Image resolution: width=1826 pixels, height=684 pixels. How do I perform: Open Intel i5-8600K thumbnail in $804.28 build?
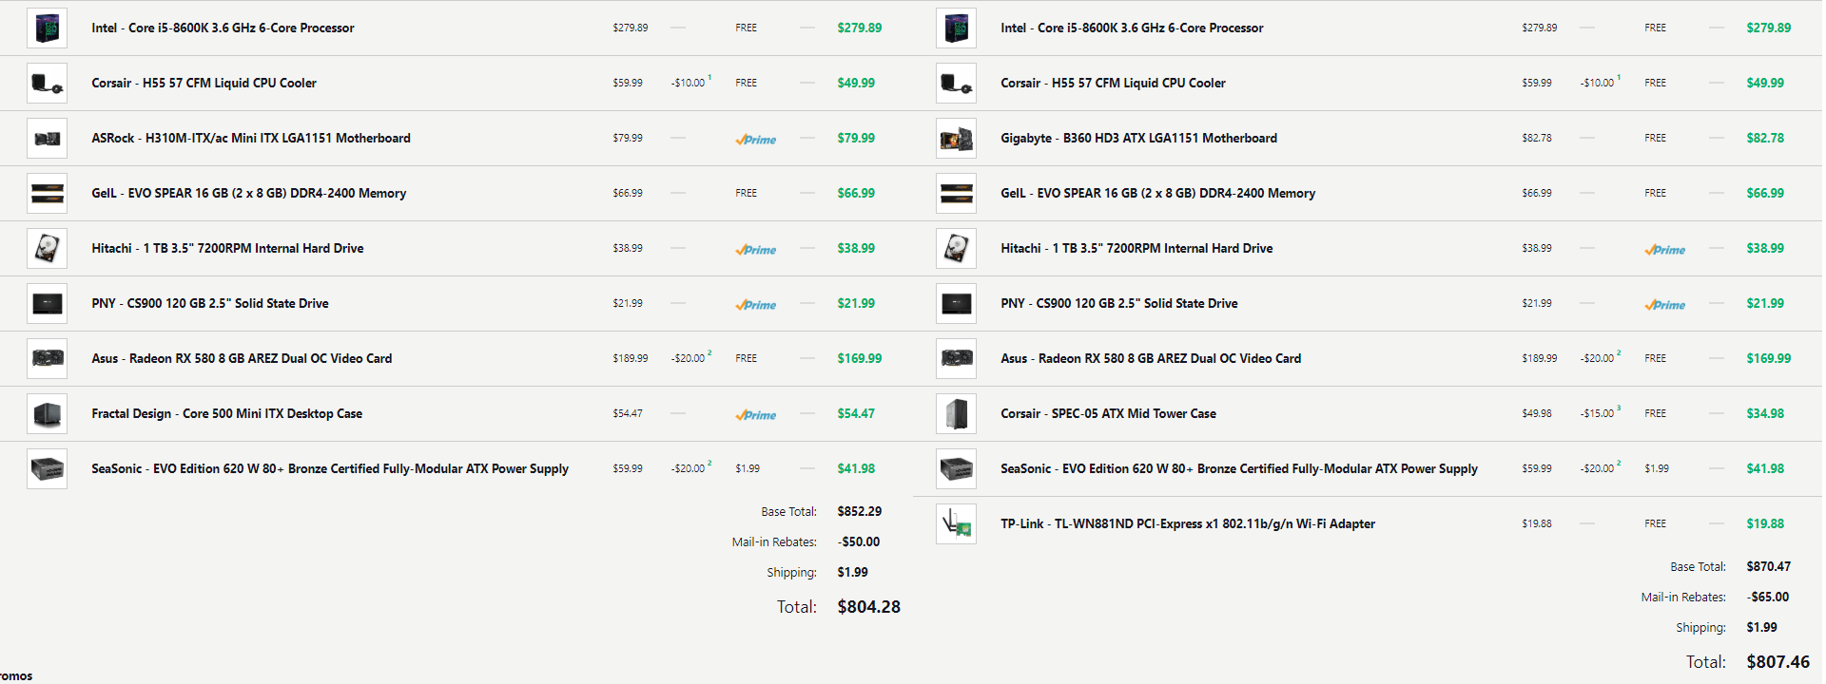pyautogui.click(x=47, y=28)
